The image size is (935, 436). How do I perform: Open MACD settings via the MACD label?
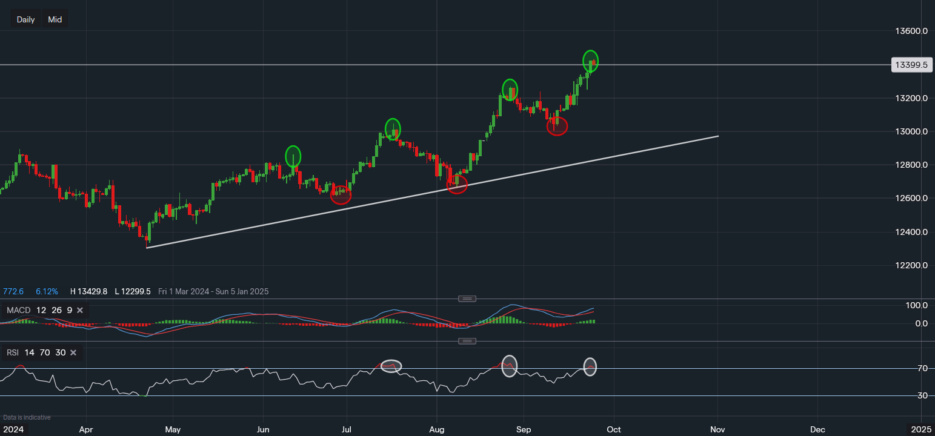pyautogui.click(x=18, y=311)
